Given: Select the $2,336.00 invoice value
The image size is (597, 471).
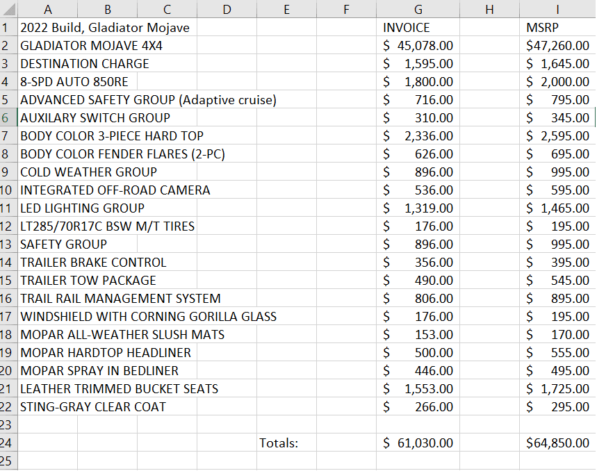Looking at the screenshot, I should [x=418, y=136].
